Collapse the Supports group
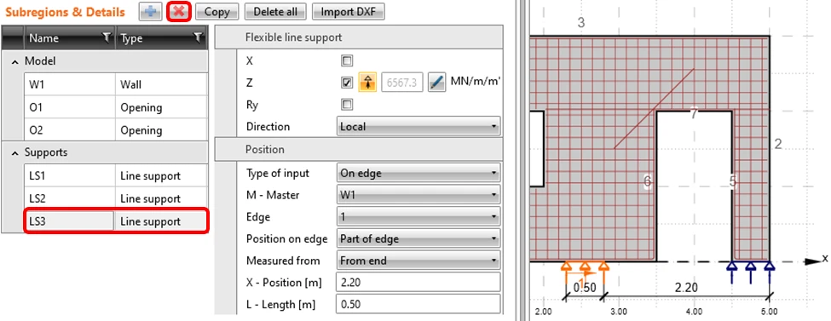The width and height of the screenshot is (831, 321). click(14, 152)
